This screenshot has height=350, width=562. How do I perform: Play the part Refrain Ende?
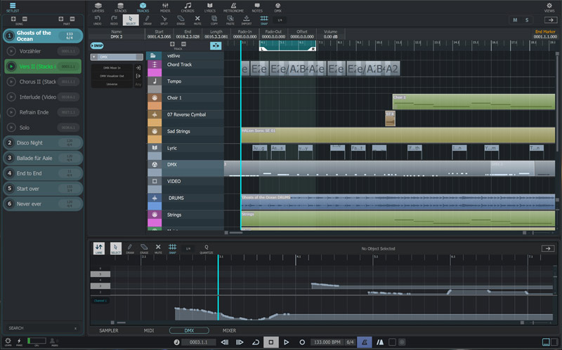pos(11,112)
